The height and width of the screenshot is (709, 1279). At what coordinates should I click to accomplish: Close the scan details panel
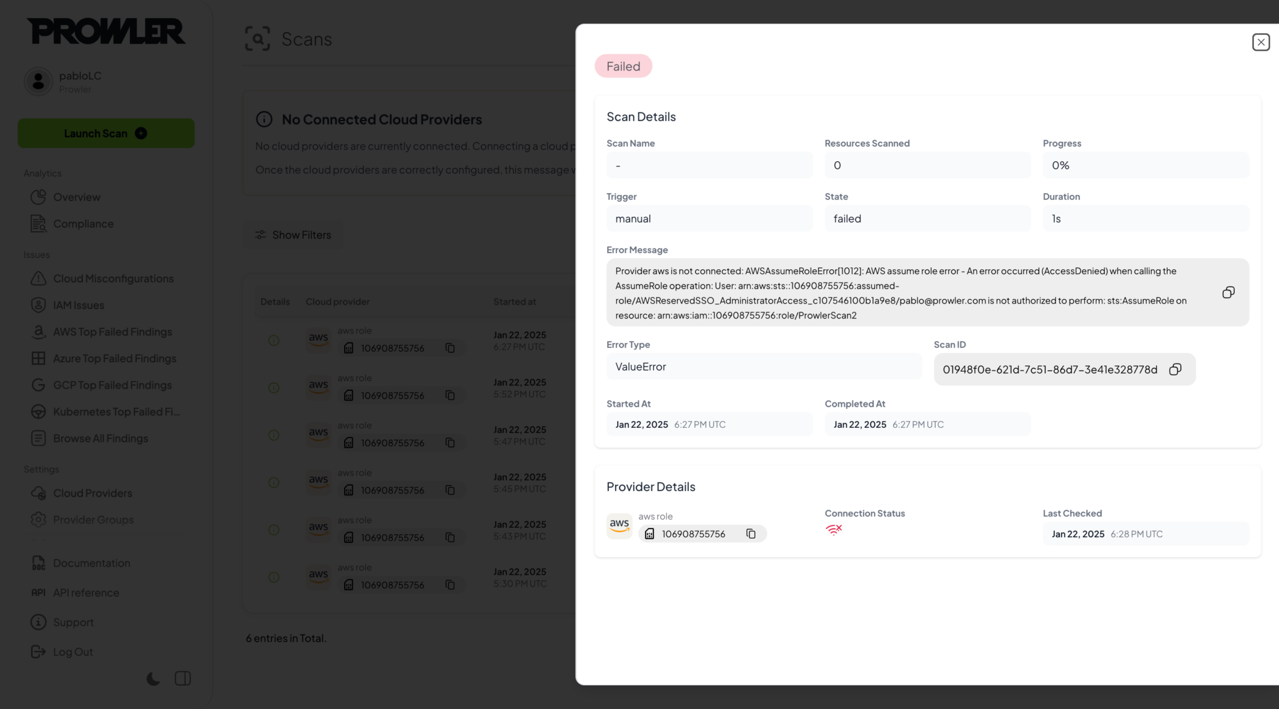(1260, 42)
